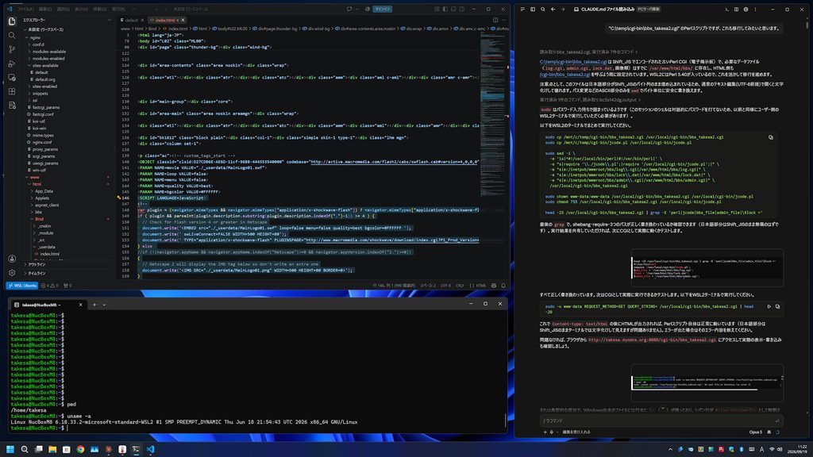The height and width of the screenshot is (457, 813).
Task: Open the Explorer view in VS Code activity bar
Action: pyautogui.click(x=12, y=21)
